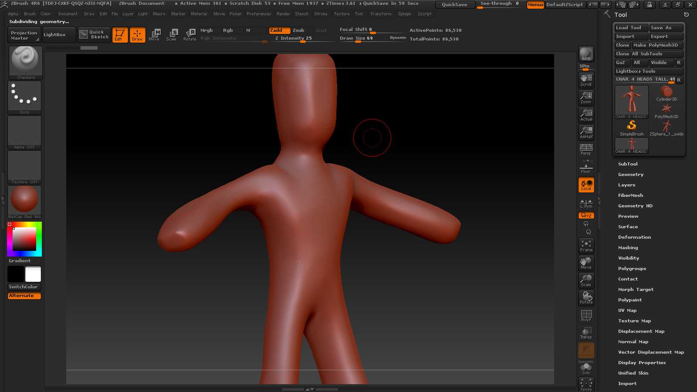Open the Transform menu
Viewport: 697px width, 392px height.
[381, 14]
